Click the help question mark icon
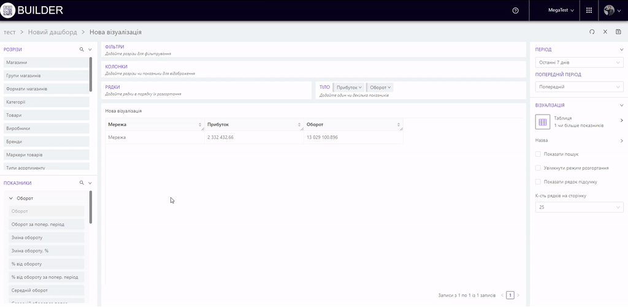 click(515, 10)
